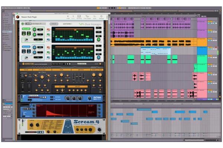Click the Undo arrow in plugin toolbar

click(x=68, y=16)
